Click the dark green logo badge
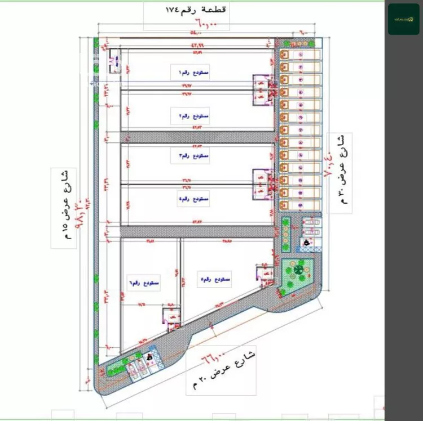Screen dimensions: 423x421 [403, 19]
